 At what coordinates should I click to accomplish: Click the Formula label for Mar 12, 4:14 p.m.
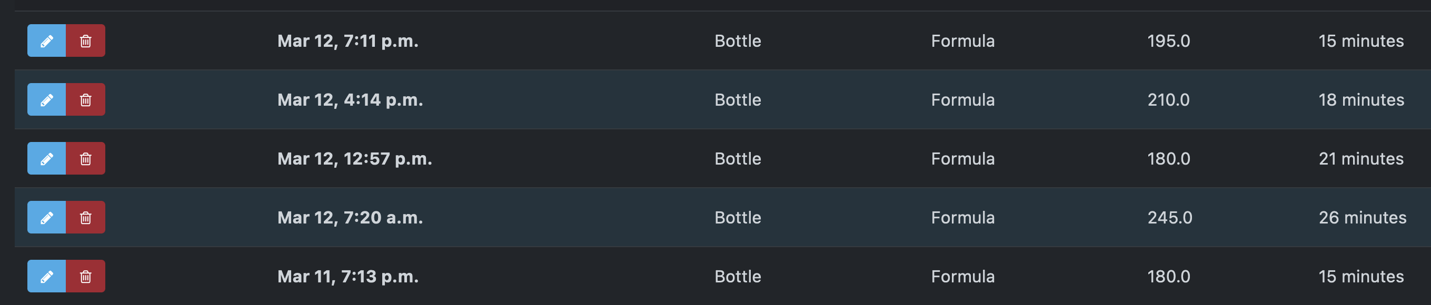(x=963, y=100)
